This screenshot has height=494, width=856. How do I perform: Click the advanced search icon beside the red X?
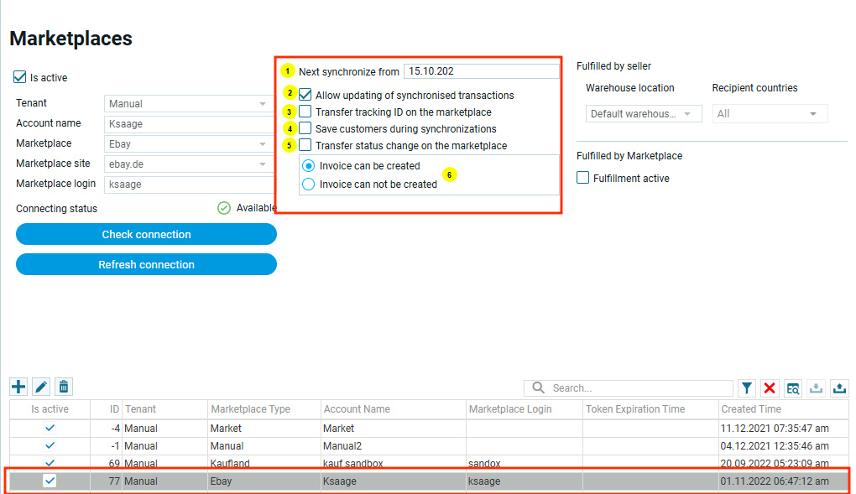(x=793, y=387)
